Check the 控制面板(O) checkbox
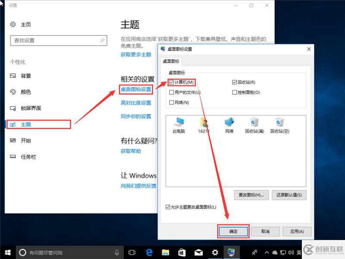This screenshot has width=345, height=259. (234, 92)
